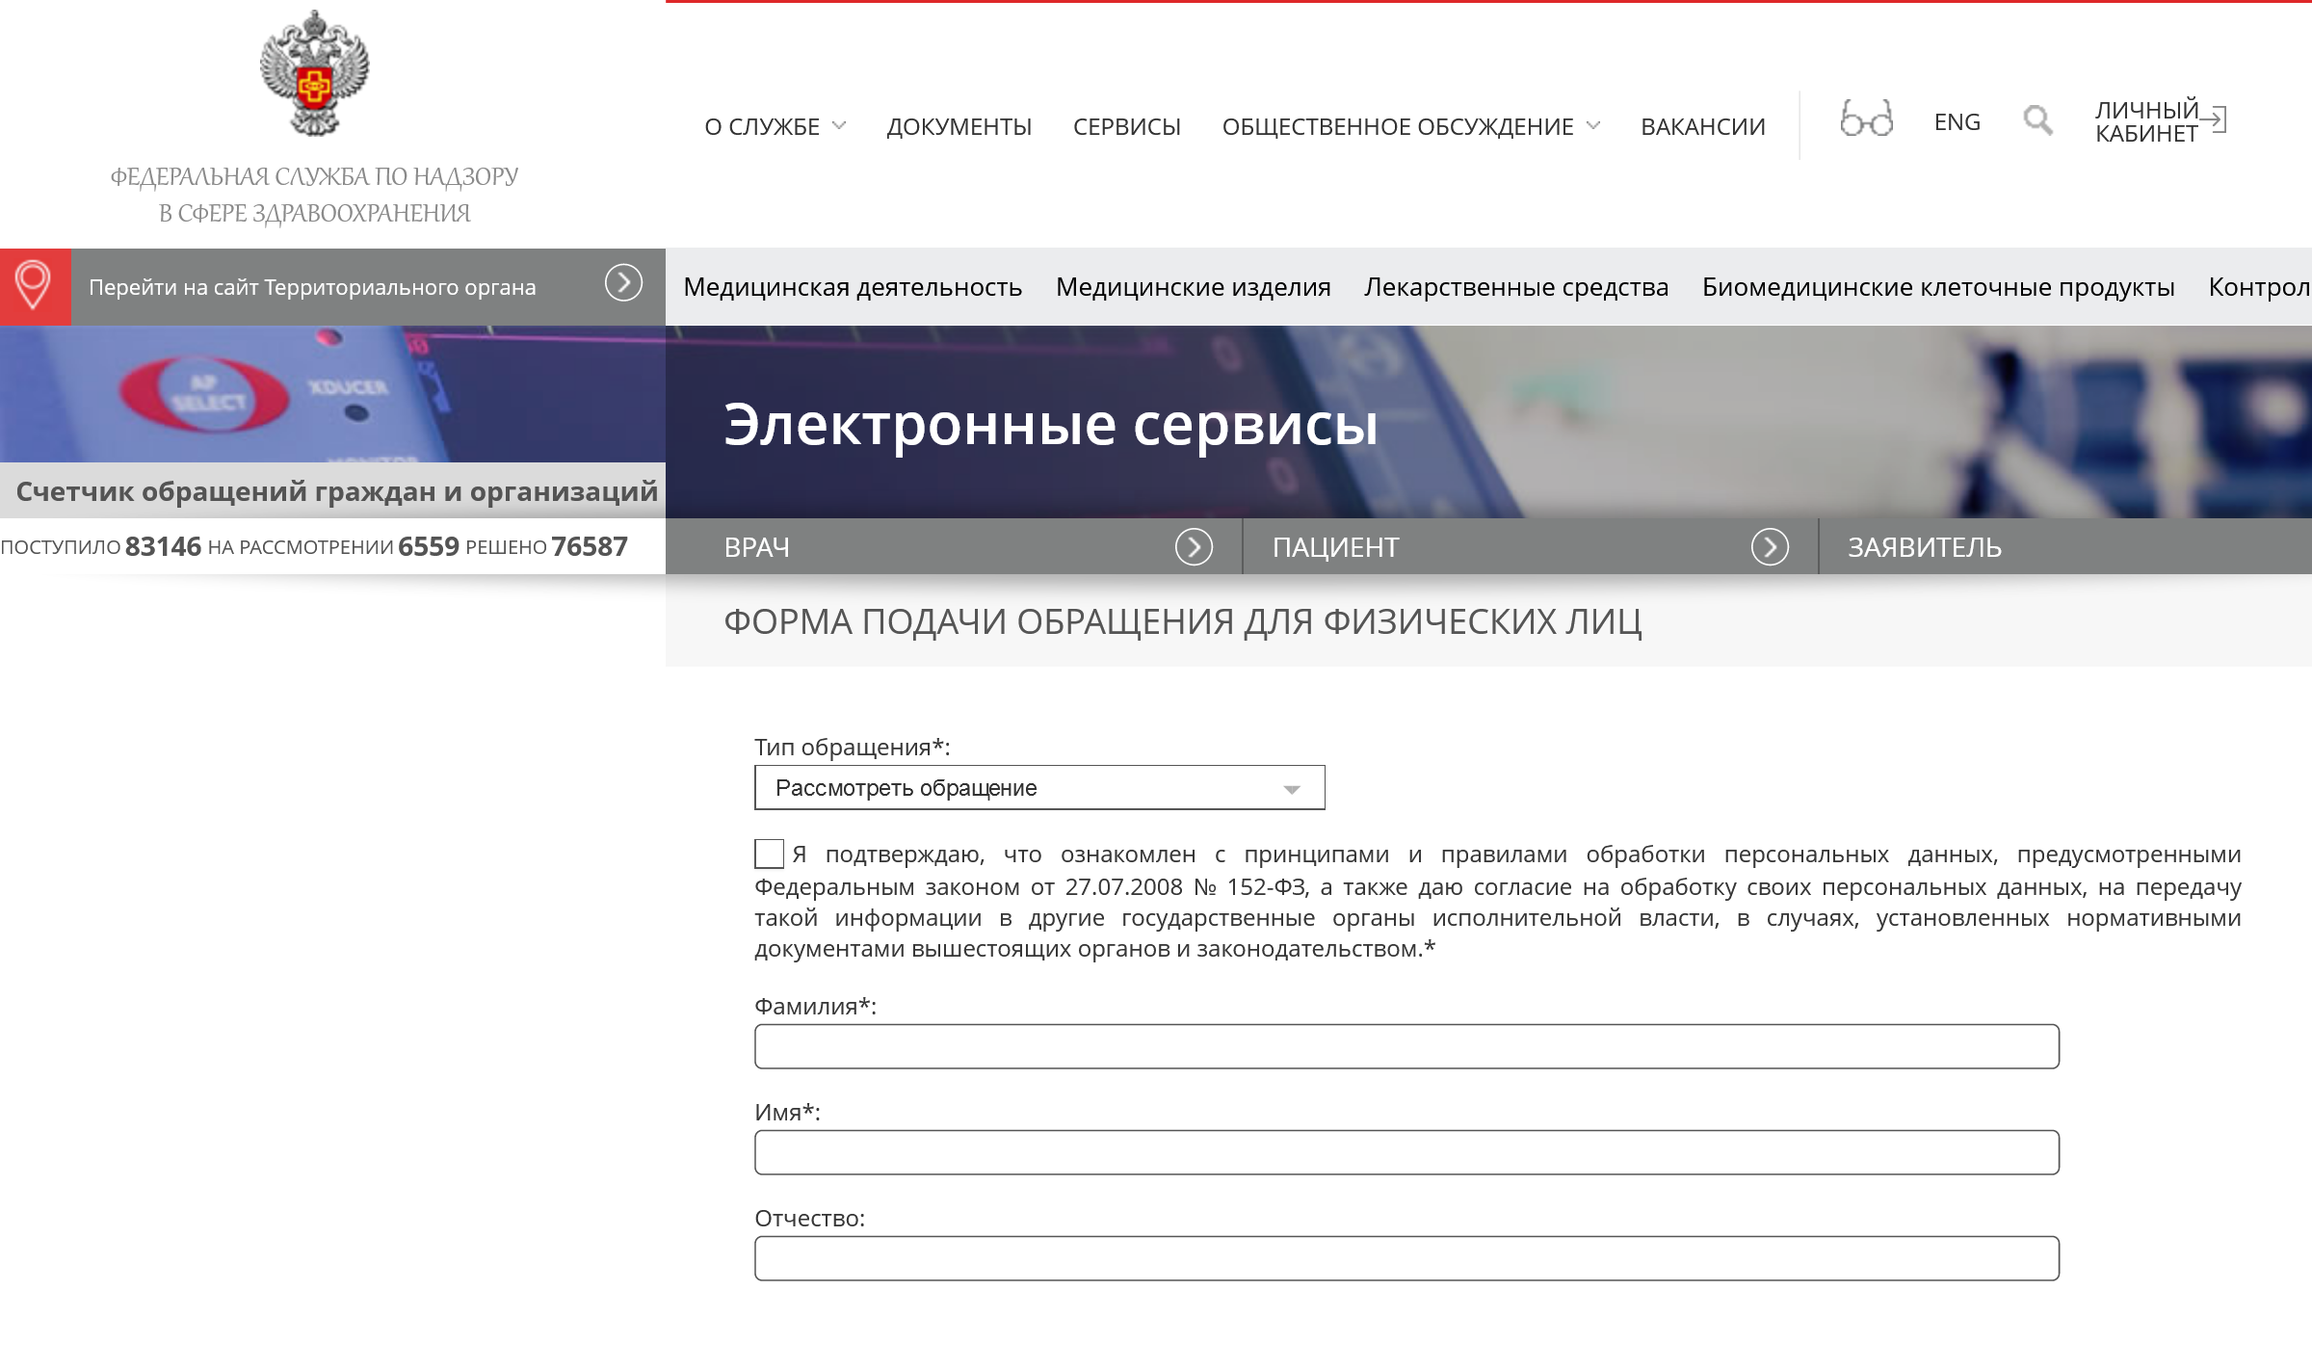Image resolution: width=2312 pixels, height=1368 pixels.
Task: Click the red map pin icon
Action: coord(35,286)
